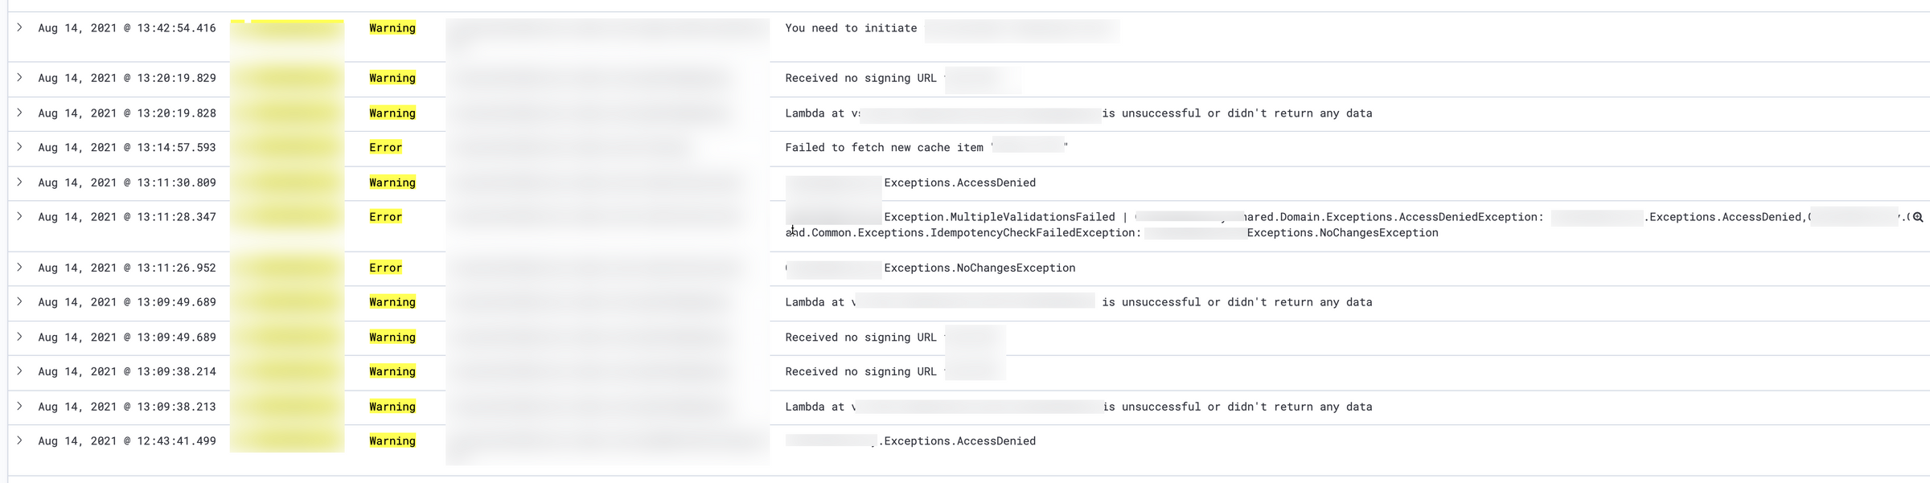Click the Warning badge on the 13:42:54 row
Image resolution: width=1930 pixels, height=483 pixels.
pos(392,27)
